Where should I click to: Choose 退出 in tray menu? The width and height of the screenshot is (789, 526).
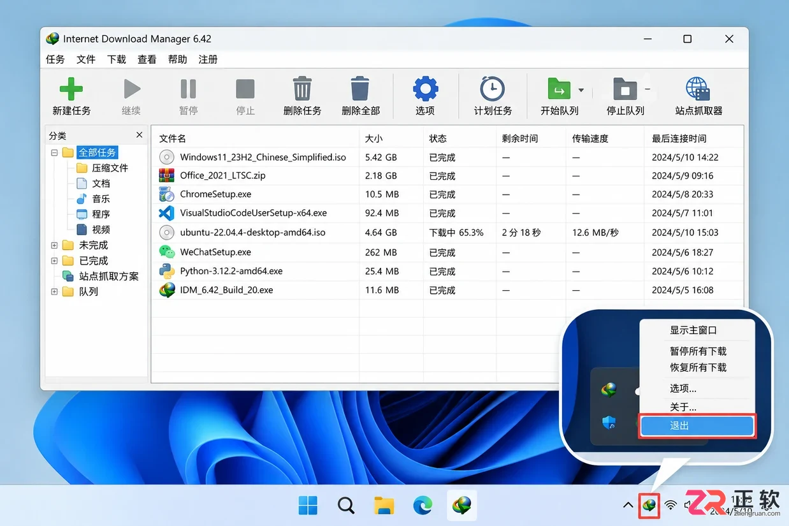(x=697, y=425)
